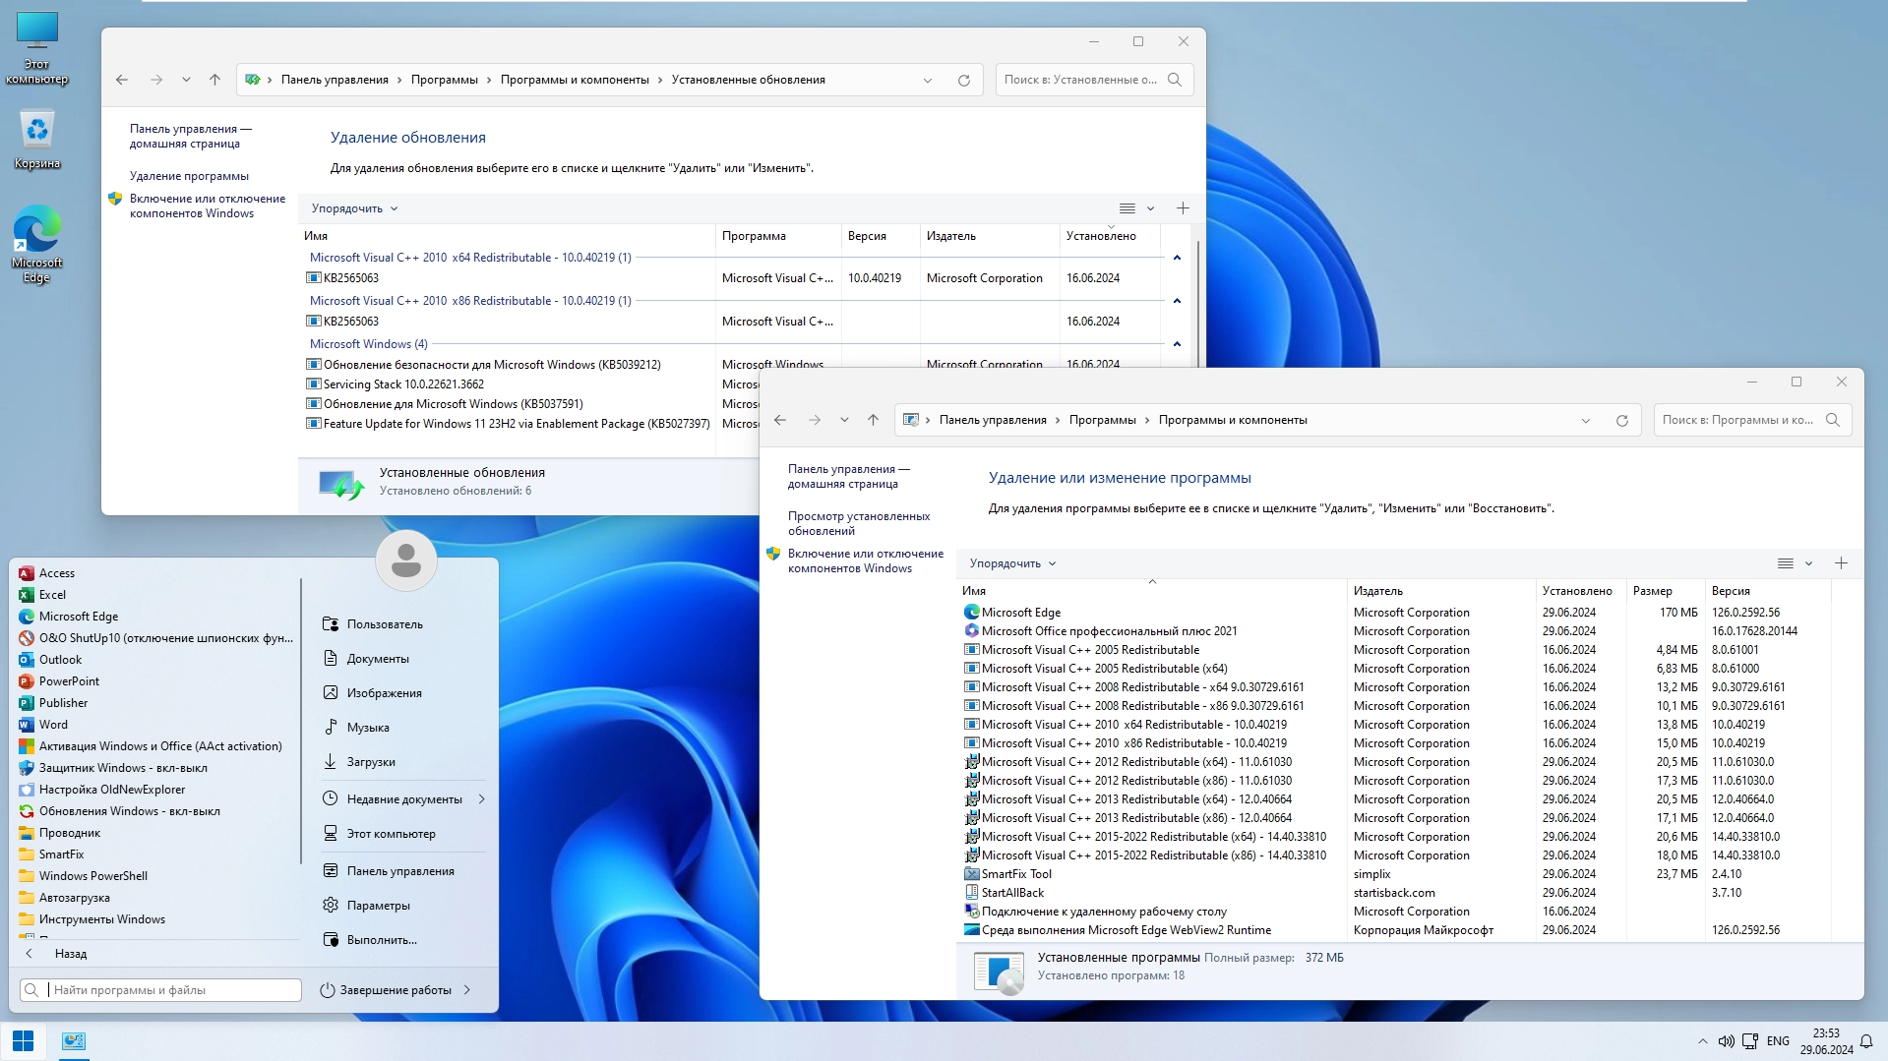Go up one level in Programs and Features
The width and height of the screenshot is (1888, 1061).
coord(872,420)
